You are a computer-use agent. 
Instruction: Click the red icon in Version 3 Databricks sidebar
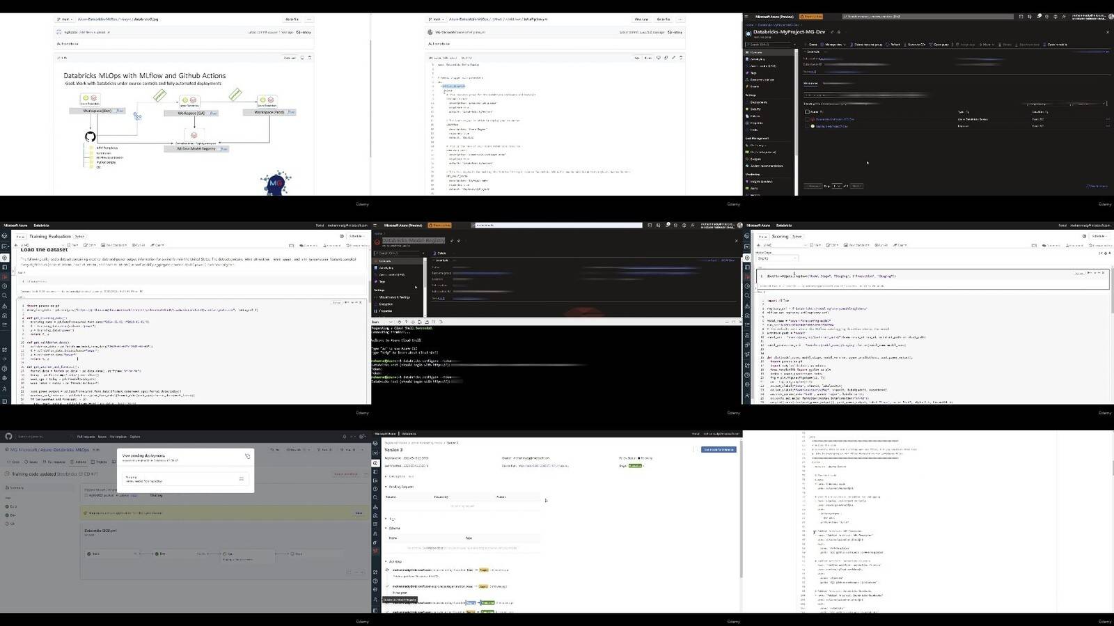click(x=376, y=551)
